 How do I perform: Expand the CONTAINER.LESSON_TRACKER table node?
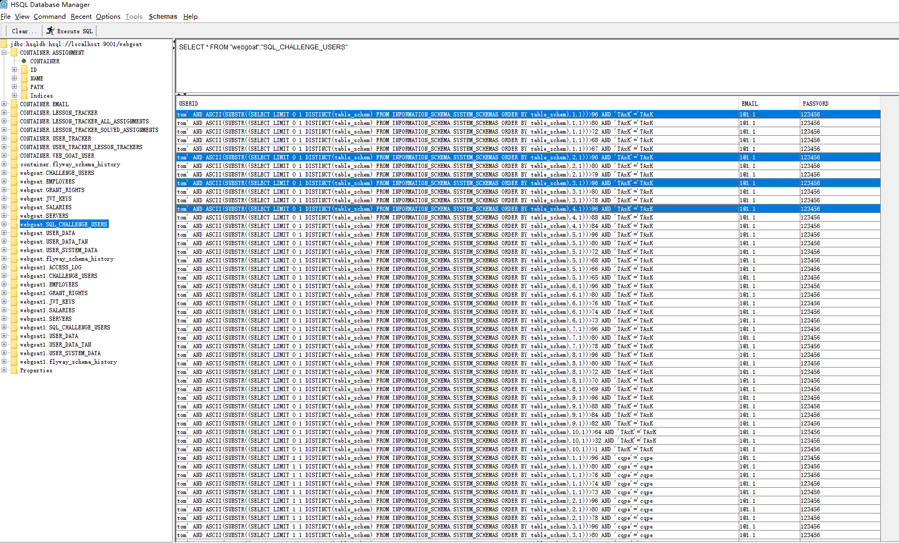point(4,113)
